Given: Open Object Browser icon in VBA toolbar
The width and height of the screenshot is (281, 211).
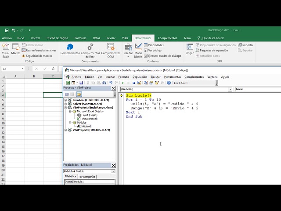Looking at the screenshot, I should [x=157, y=83].
